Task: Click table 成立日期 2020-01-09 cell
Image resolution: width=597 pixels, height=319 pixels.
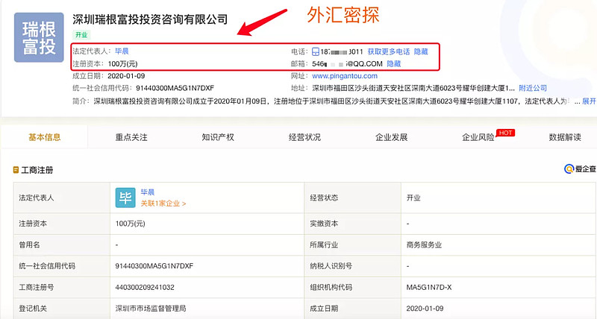Action: 499,309
